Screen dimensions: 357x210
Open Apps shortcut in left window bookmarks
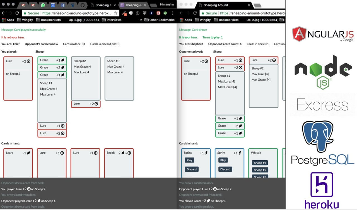click(8, 20)
